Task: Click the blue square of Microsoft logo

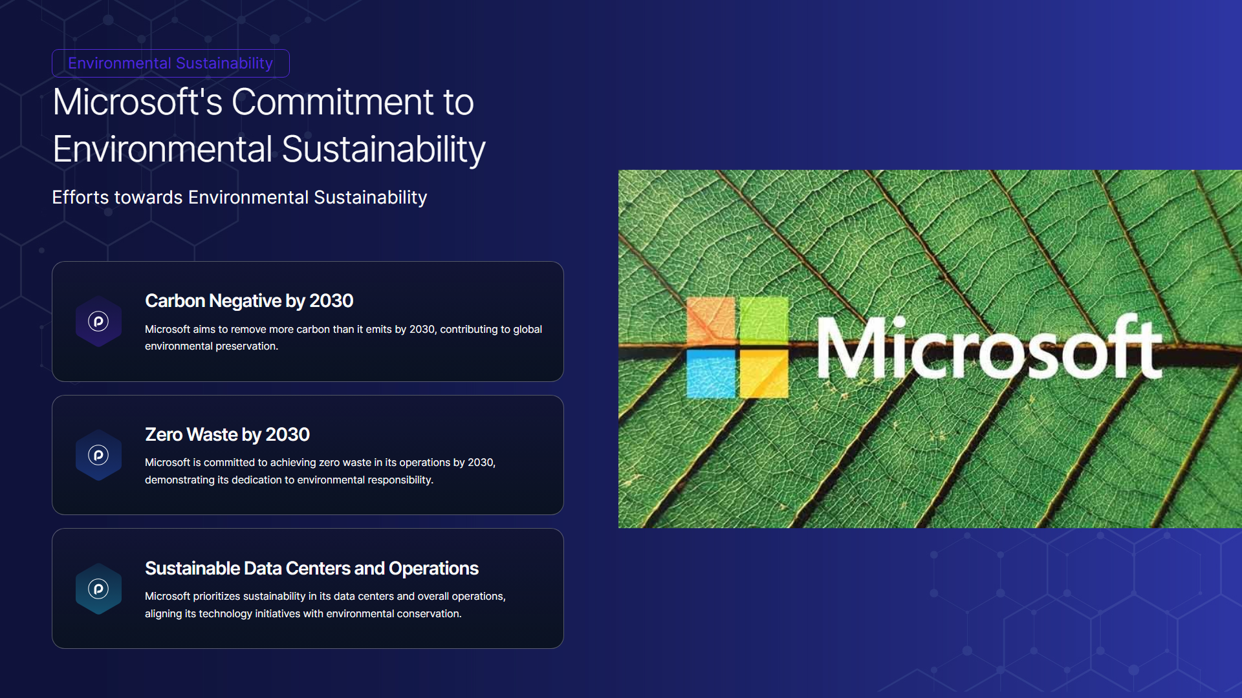Action: coord(710,374)
